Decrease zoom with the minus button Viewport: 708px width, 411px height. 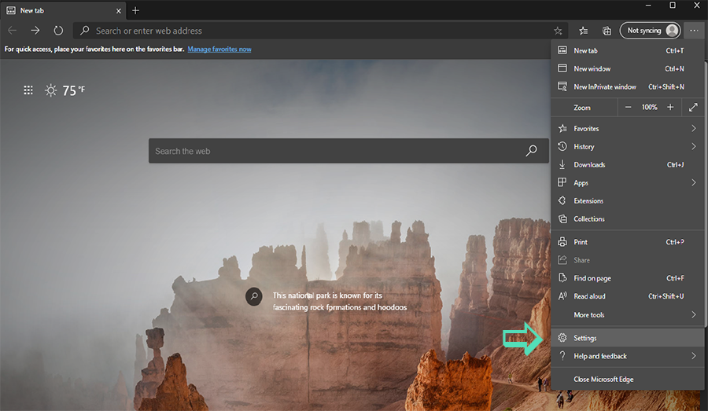pos(628,107)
